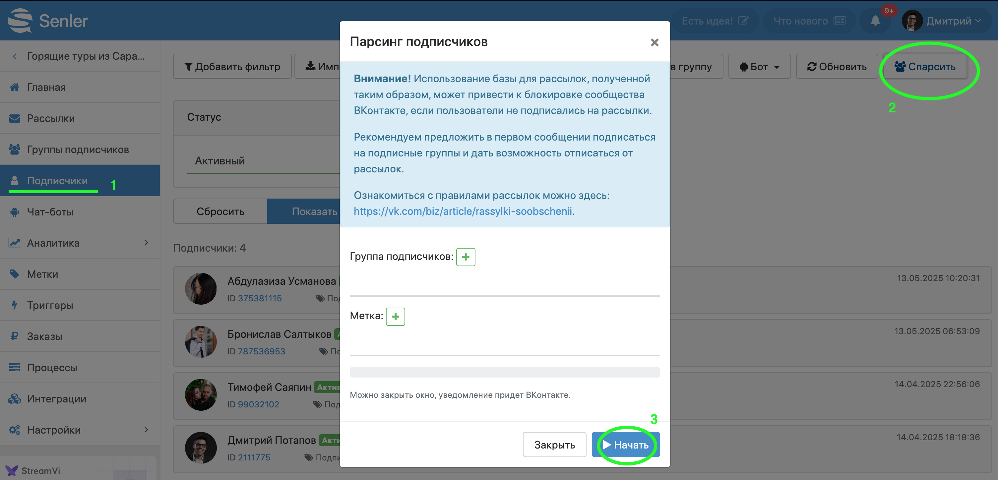Click the Спарсить button

click(925, 67)
